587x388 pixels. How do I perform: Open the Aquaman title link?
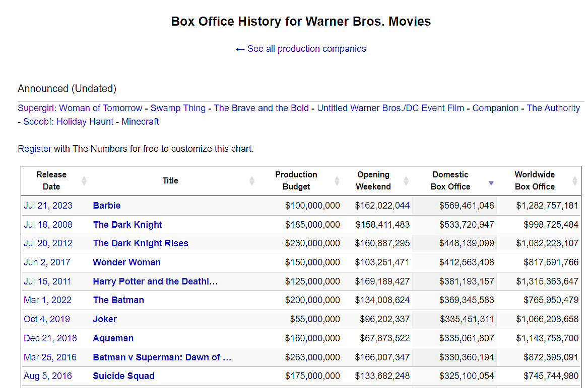113,338
